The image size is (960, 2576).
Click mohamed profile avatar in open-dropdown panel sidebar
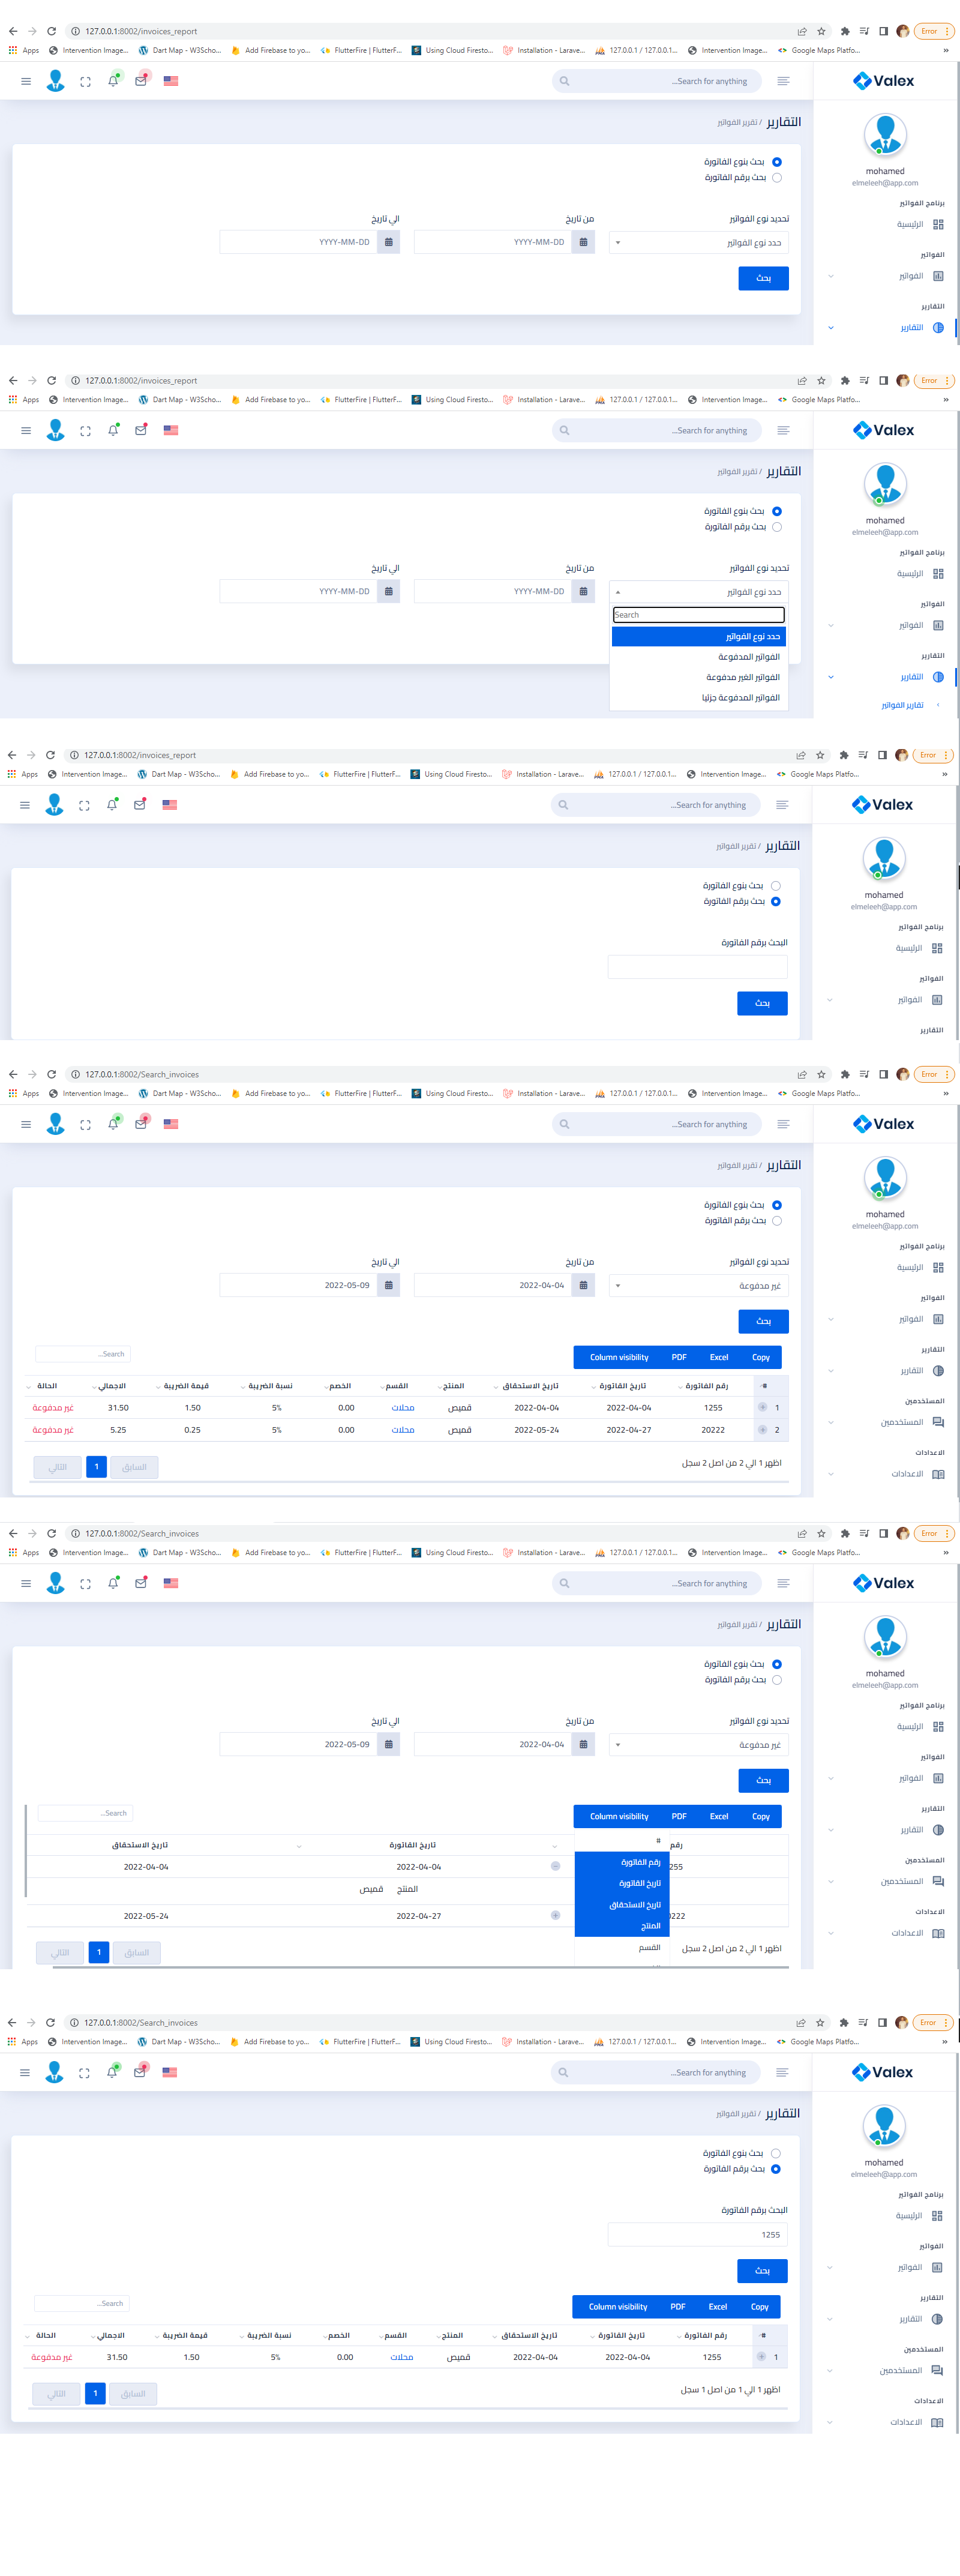(885, 485)
